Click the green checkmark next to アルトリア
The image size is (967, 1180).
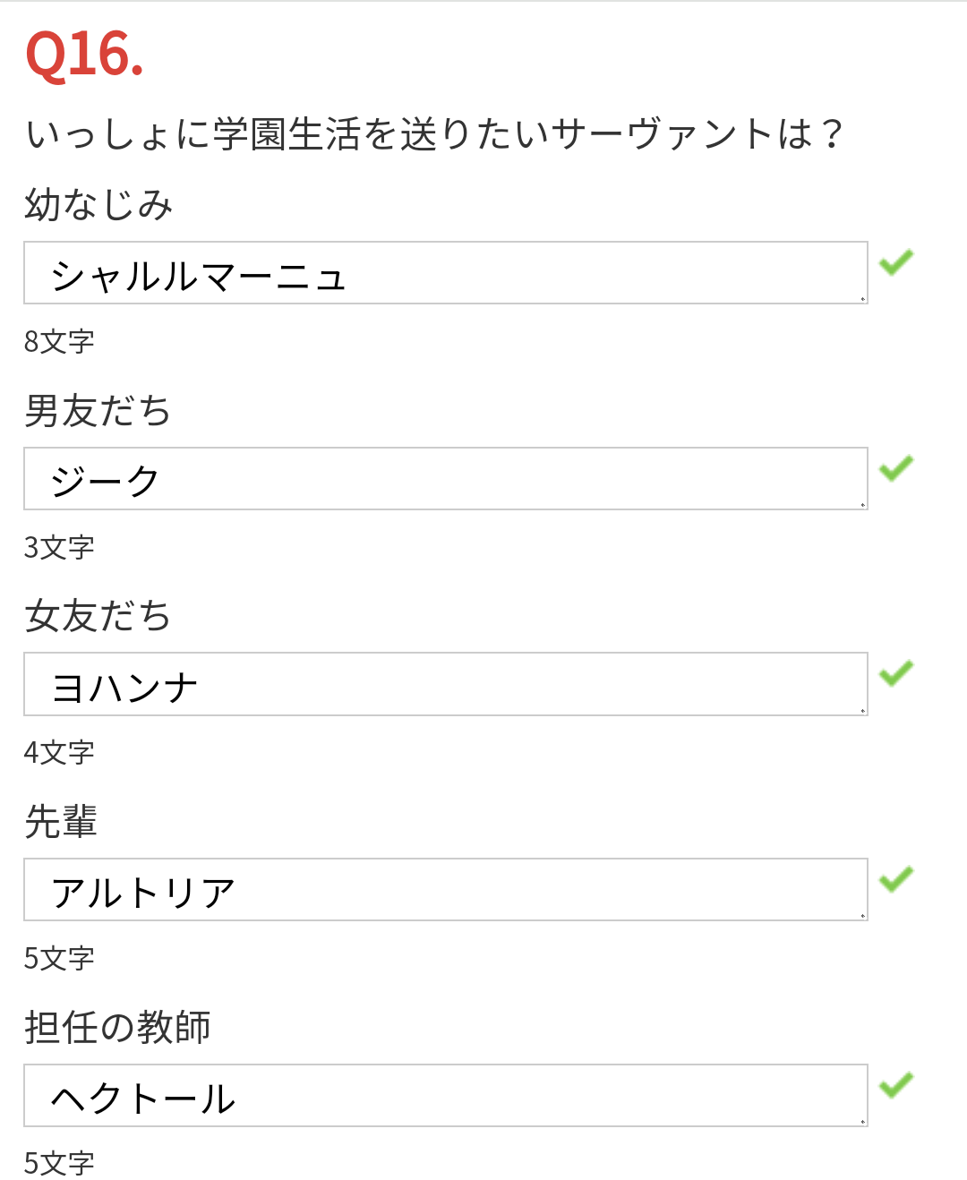(x=895, y=879)
